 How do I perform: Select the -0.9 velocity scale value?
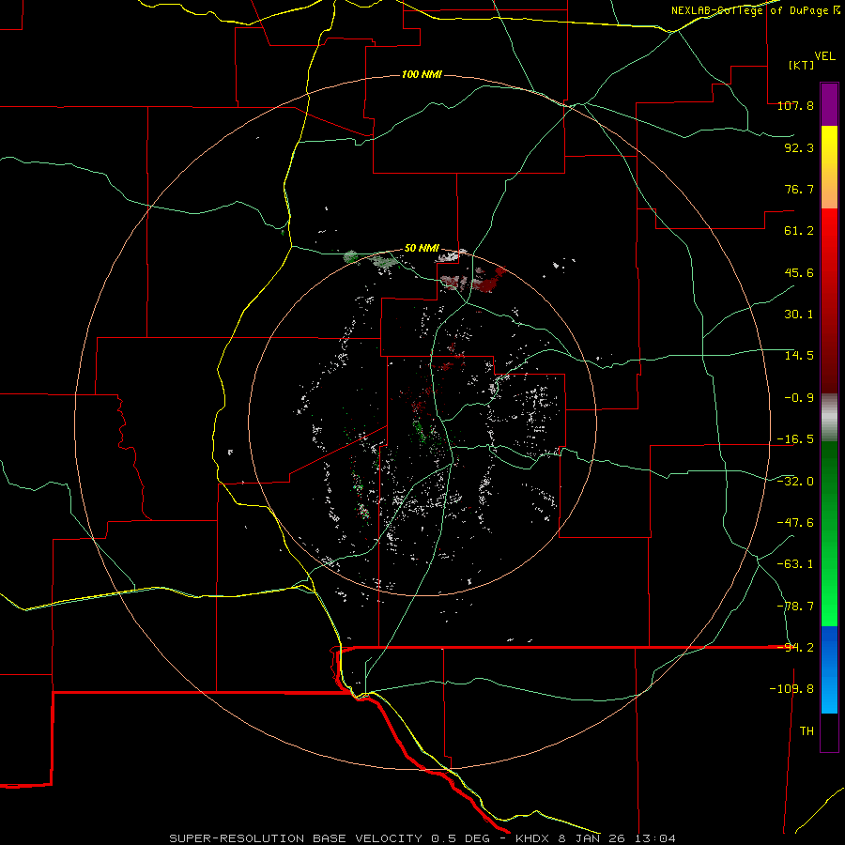point(799,398)
